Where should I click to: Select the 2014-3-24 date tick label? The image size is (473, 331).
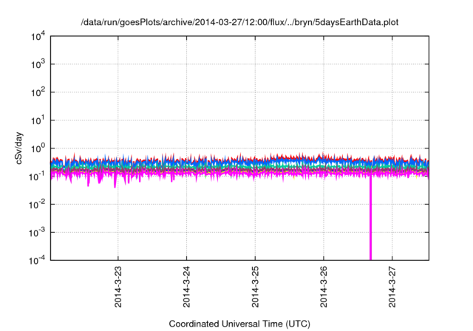point(186,287)
